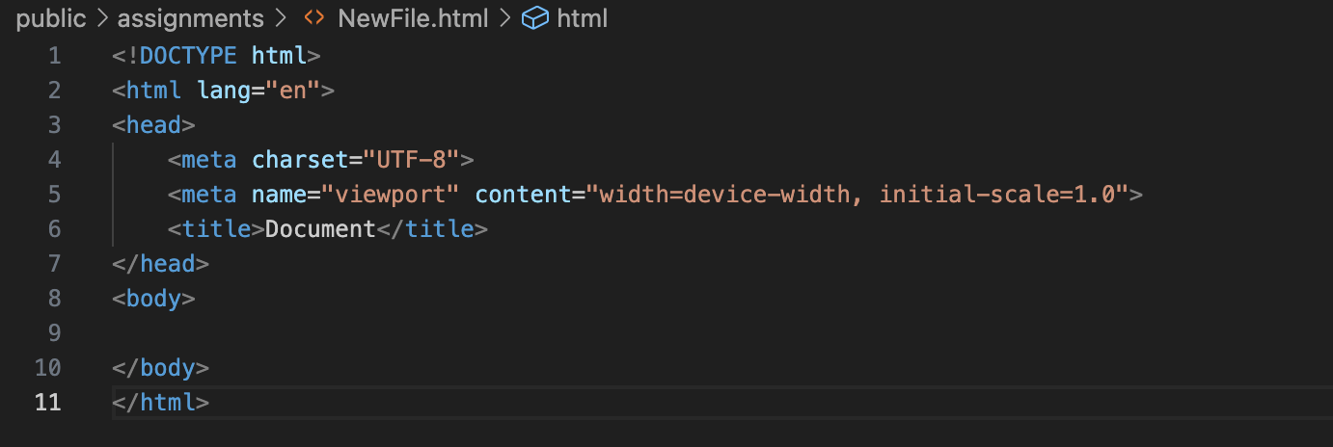The width and height of the screenshot is (1333, 447).
Task: Select the html symbol breadcrumb
Action: pos(582,18)
